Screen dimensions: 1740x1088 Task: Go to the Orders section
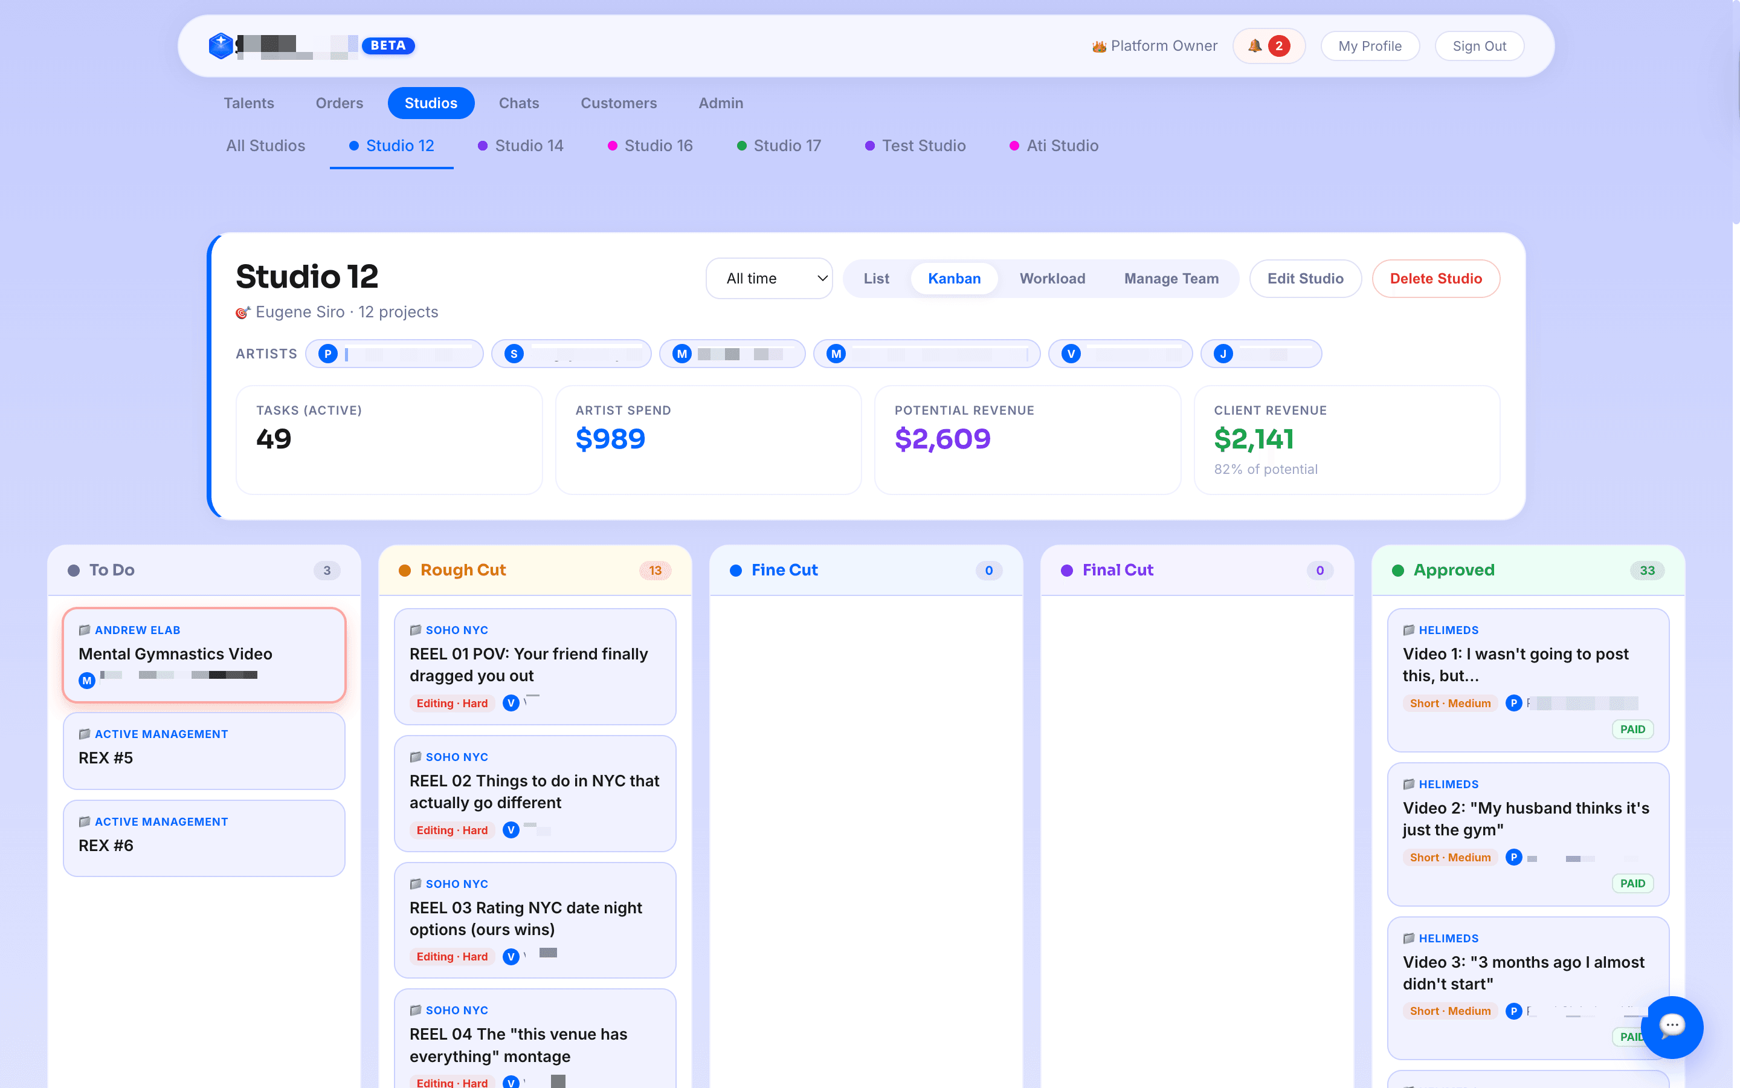[340, 103]
